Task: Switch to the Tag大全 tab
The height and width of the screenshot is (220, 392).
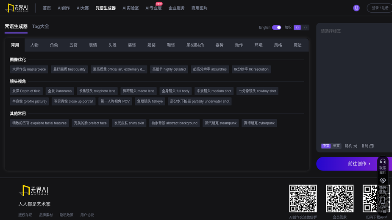Action: point(41,27)
